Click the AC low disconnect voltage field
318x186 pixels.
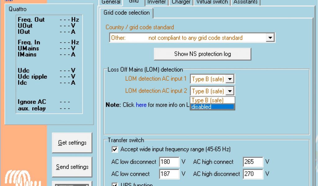(x=169, y=162)
